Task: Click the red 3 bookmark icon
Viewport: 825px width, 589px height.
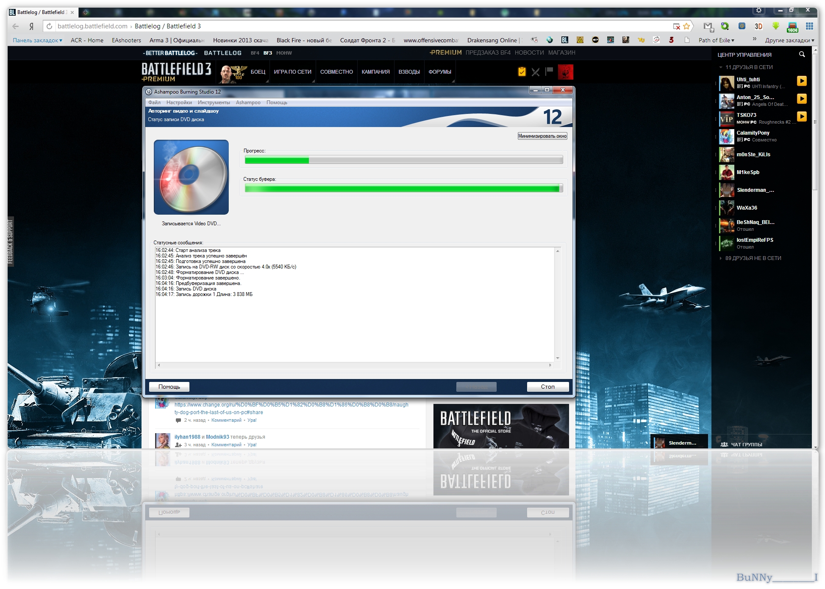Action: [672, 40]
